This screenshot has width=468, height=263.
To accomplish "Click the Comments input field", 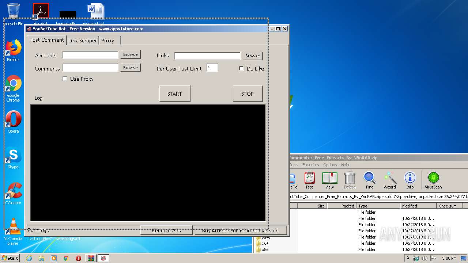I will 90,68.
